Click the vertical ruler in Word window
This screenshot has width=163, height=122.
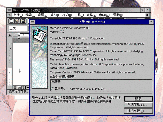(x=10, y=64)
